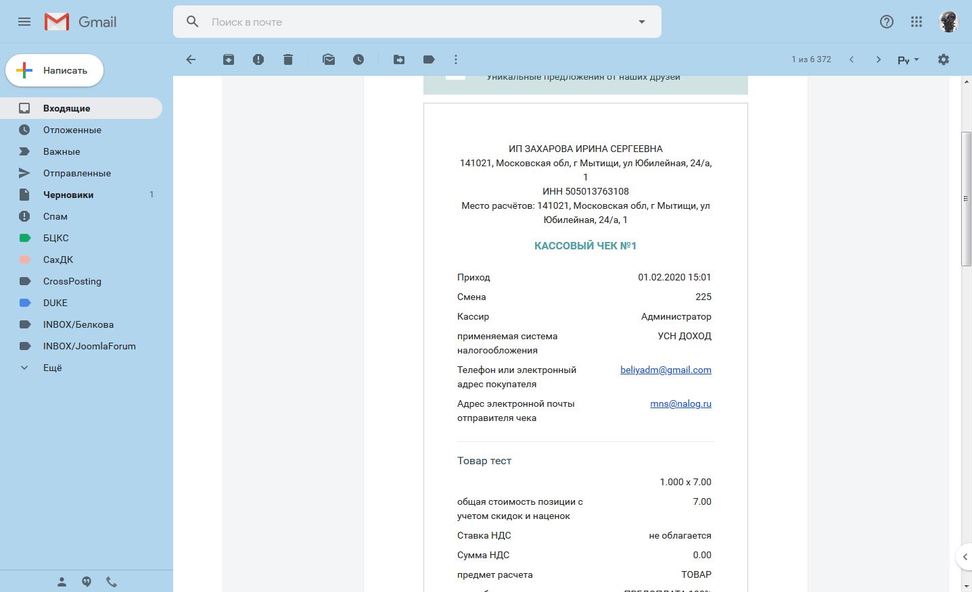Report this email as spam
Viewport: 972px width, 592px height.
(x=258, y=59)
